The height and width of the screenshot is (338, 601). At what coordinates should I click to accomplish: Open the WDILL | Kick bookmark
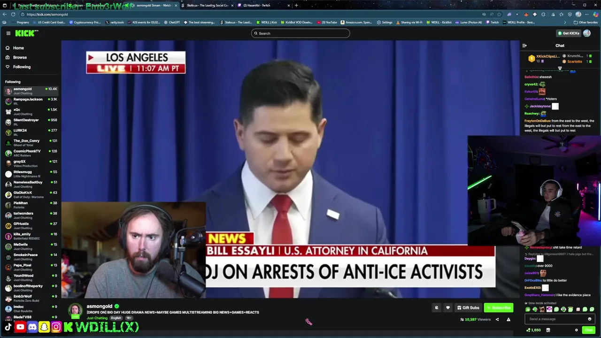pyautogui.click(x=267, y=22)
